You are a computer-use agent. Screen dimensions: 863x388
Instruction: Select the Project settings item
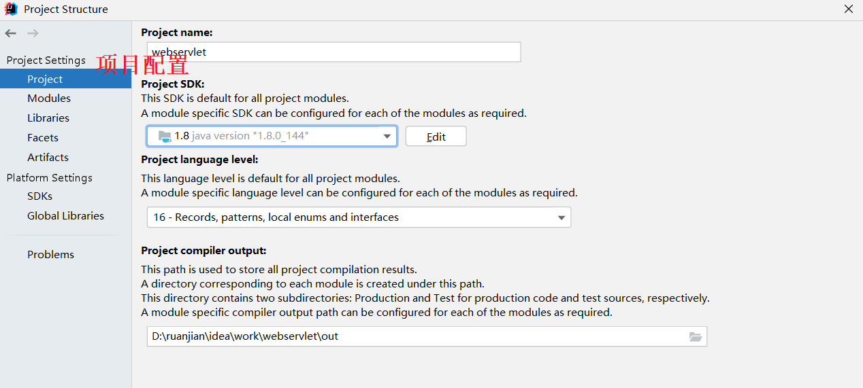click(65, 80)
